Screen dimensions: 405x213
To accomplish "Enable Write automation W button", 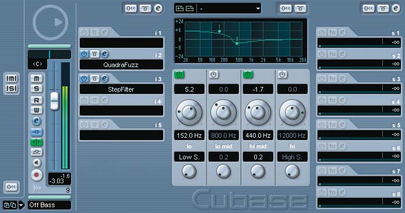I will tap(36, 110).
